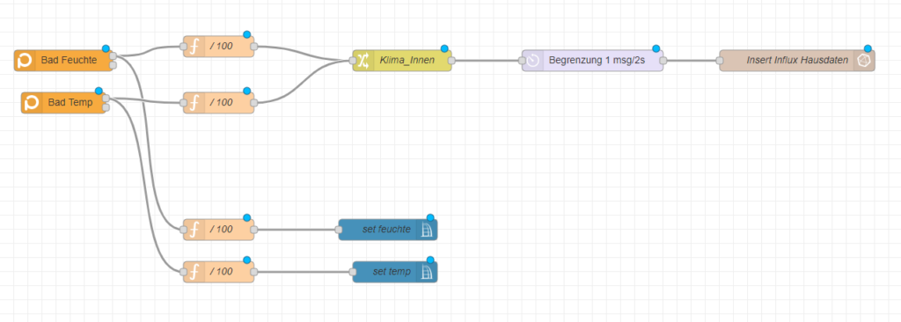The image size is (901, 322).
Task: Click function icon of /100 node feeding set feuchte
Action: tap(194, 230)
